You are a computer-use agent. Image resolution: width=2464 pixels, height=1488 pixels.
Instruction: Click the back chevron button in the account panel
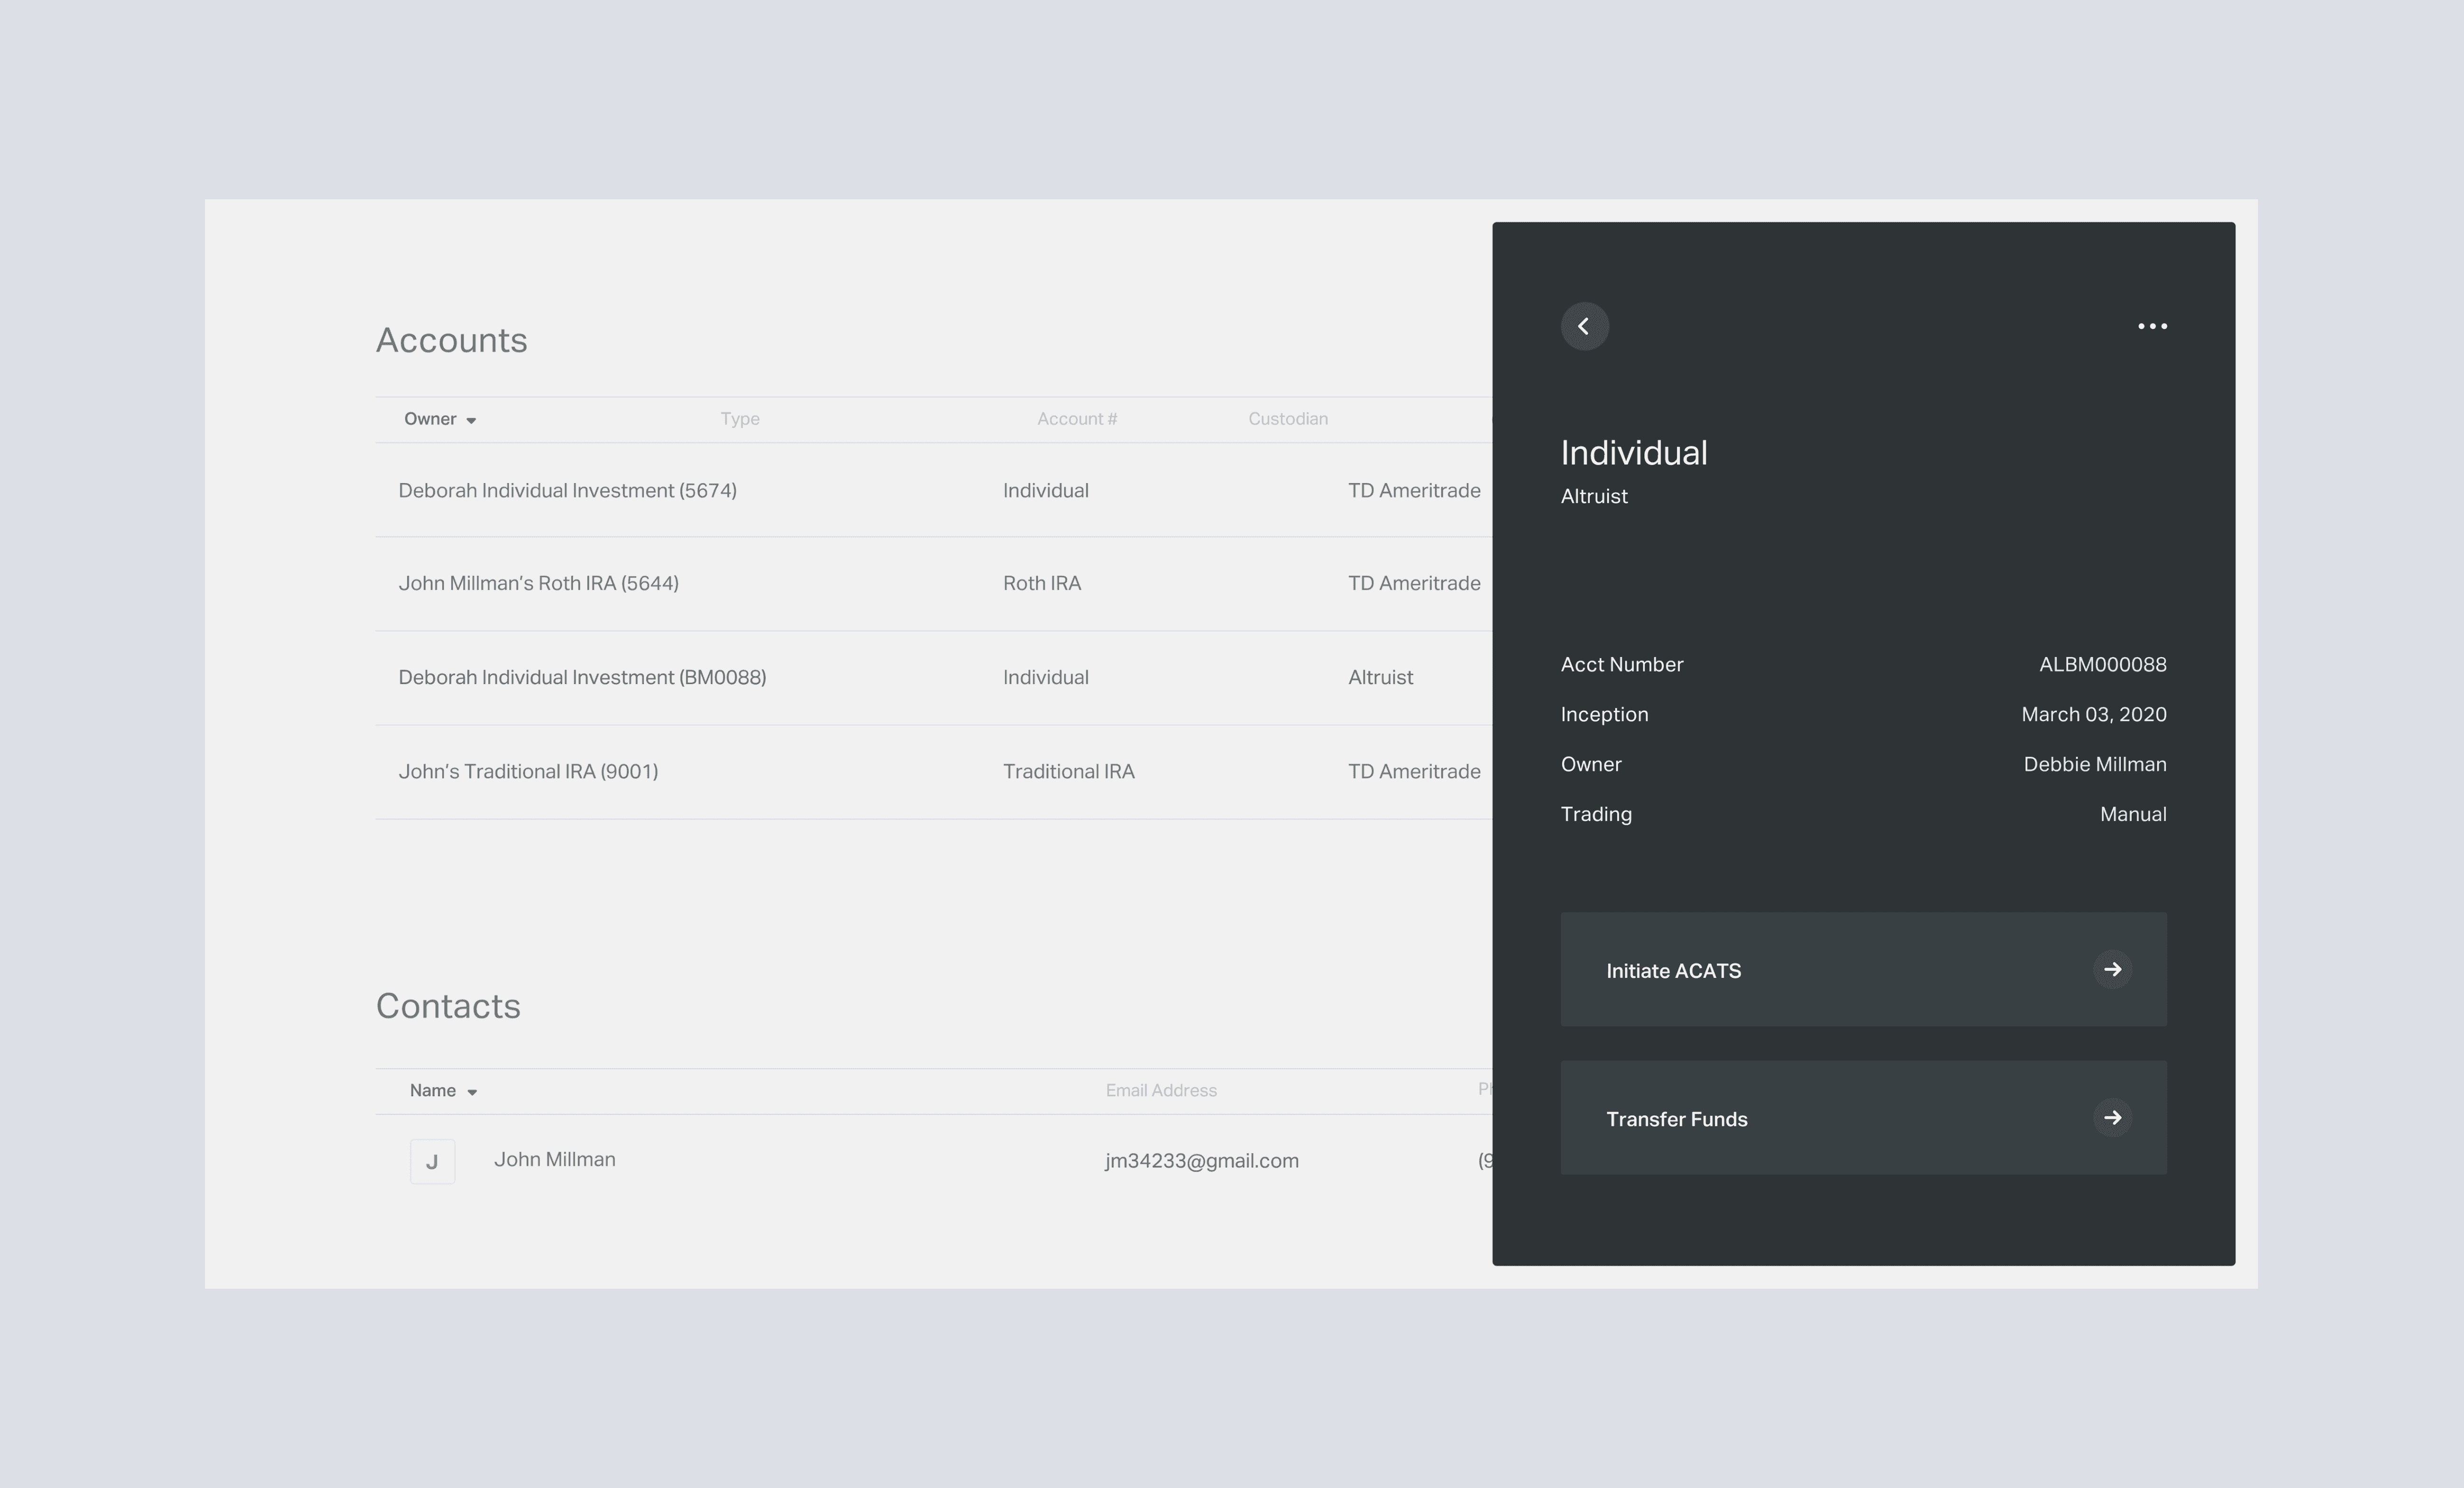1584,326
